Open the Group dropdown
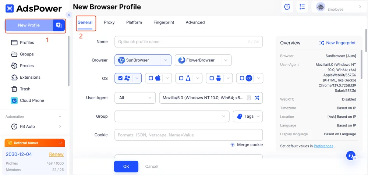Viewport: 368px width, 175px height. pos(172,117)
